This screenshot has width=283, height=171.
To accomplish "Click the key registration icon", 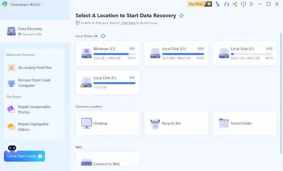I will click(x=218, y=4).
